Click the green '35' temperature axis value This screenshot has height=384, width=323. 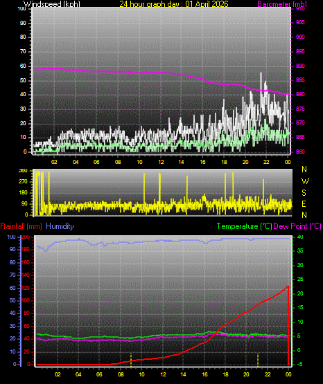(x=300, y=250)
